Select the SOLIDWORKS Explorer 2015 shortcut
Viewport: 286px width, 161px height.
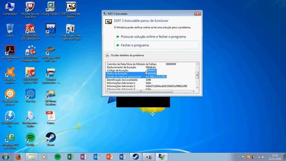pyautogui.click(x=30, y=76)
